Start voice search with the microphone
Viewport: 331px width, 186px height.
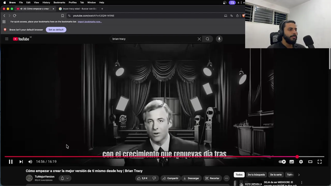219,39
